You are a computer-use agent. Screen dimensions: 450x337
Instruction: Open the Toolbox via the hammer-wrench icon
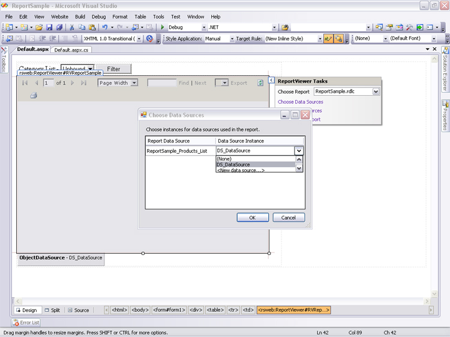click(x=409, y=27)
